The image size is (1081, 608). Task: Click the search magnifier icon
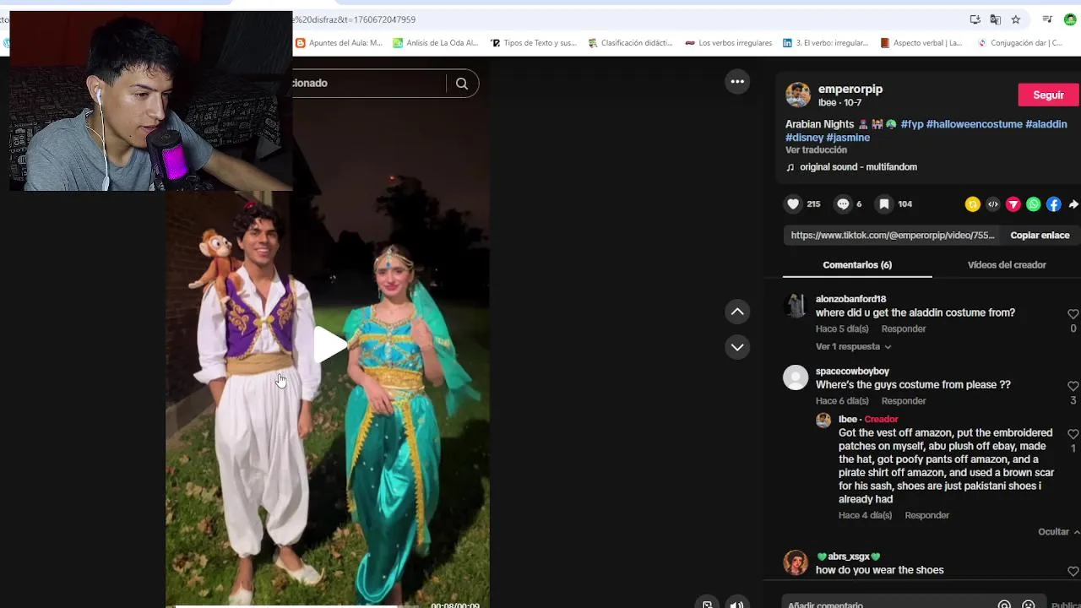[462, 83]
